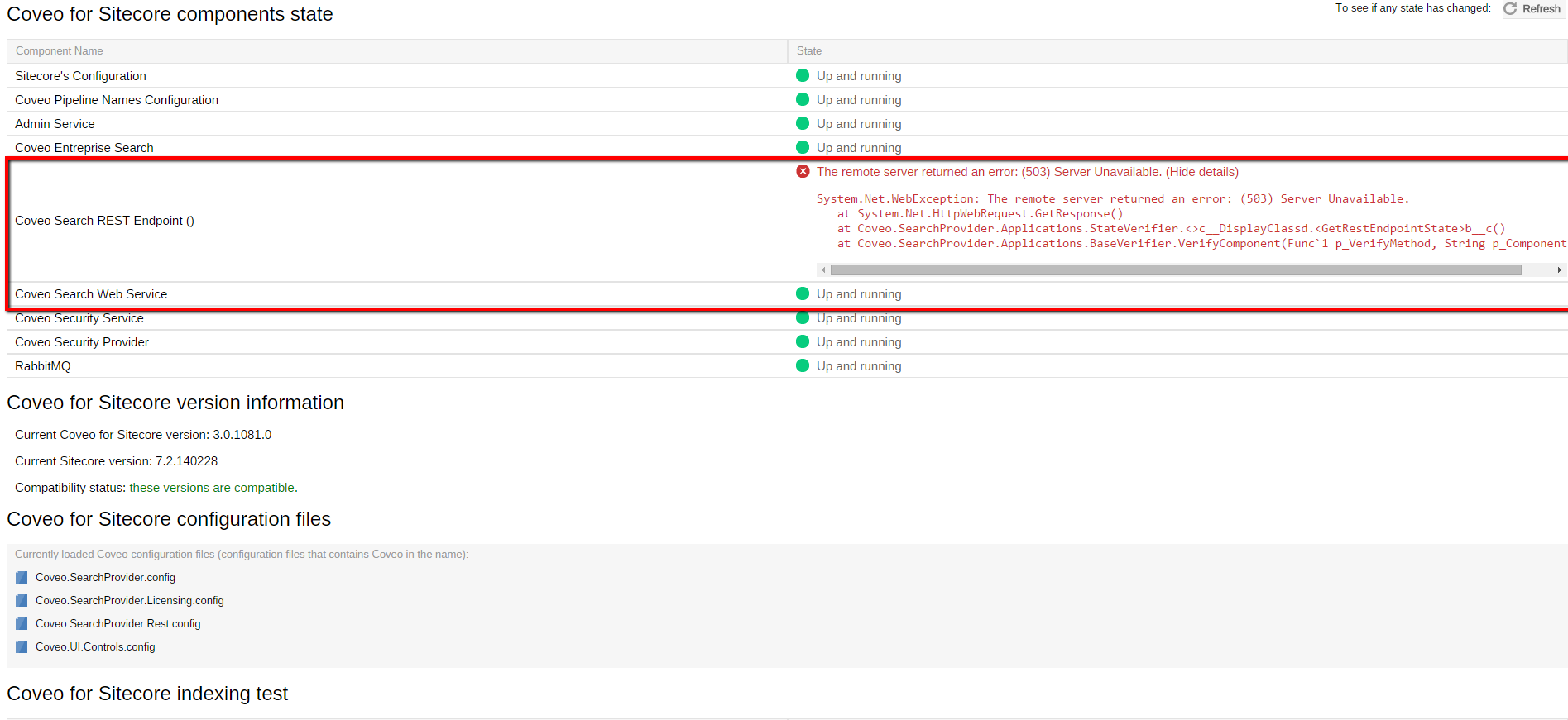1568x720 pixels.
Task: Click the 503 Server Unavailable error message
Action: point(989,172)
